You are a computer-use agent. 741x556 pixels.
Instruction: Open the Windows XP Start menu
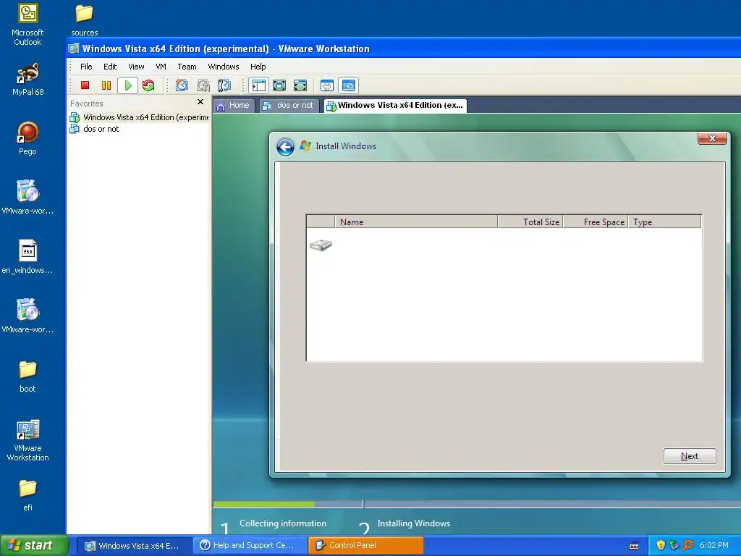tap(33, 546)
